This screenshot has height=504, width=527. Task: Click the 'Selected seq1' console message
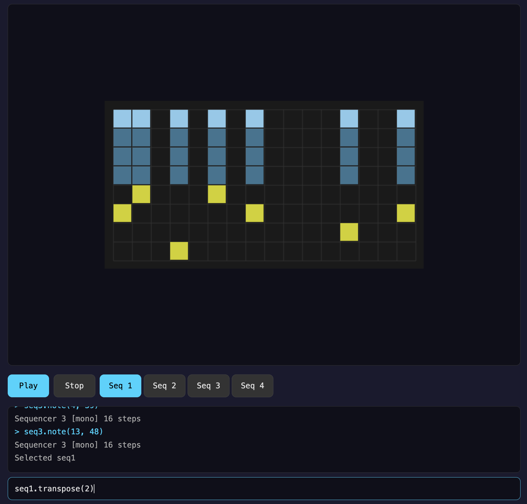[x=45, y=458]
